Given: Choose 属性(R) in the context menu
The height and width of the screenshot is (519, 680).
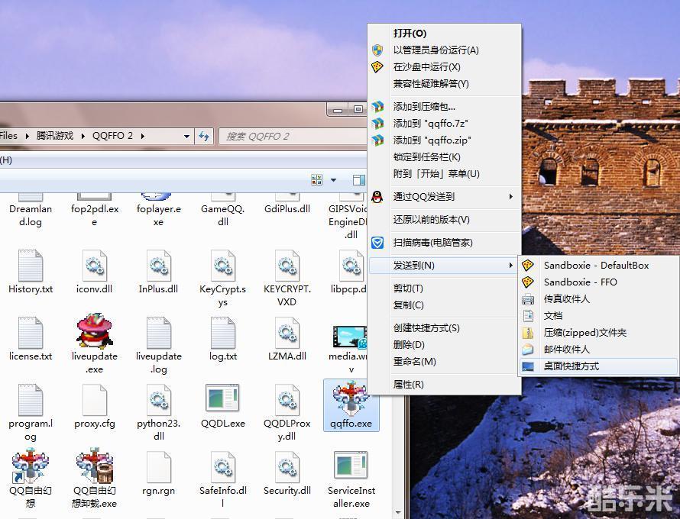Looking at the screenshot, I should [x=445, y=384].
